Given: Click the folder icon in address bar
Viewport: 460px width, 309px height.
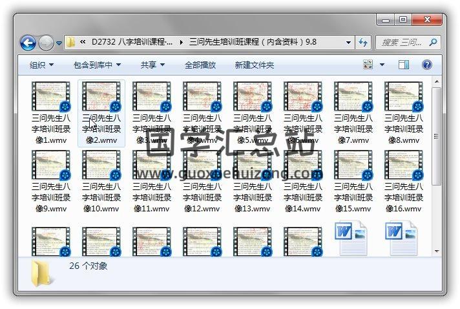Looking at the screenshot, I should (x=70, y=42).
